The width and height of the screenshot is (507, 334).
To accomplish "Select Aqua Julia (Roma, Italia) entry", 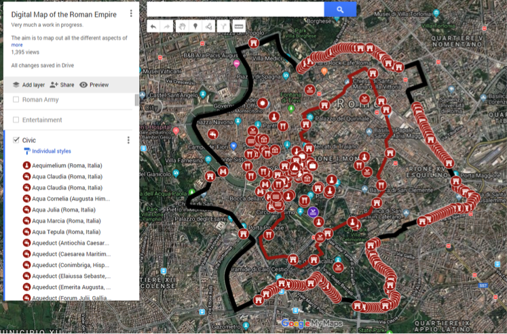I will [64, 210].
